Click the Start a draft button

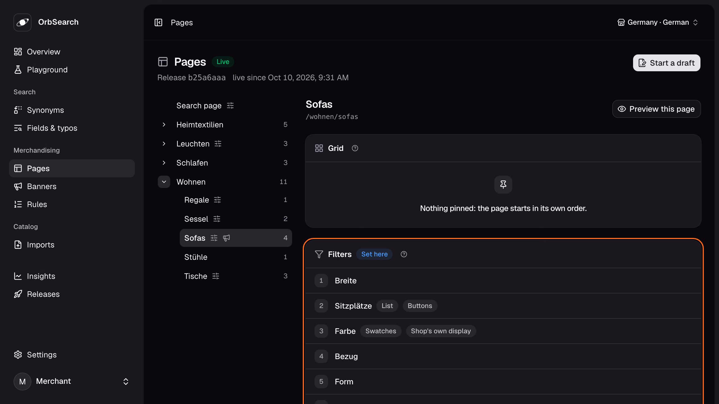pos(666,63)
